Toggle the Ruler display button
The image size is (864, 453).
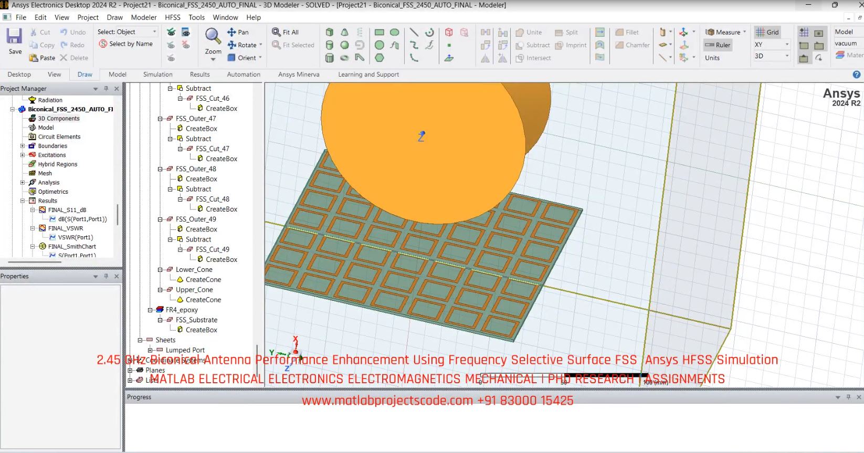718,45
